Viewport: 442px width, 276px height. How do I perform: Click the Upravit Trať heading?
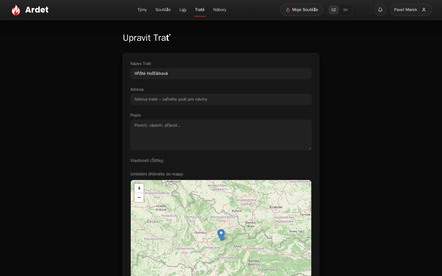tap(147, 38)
